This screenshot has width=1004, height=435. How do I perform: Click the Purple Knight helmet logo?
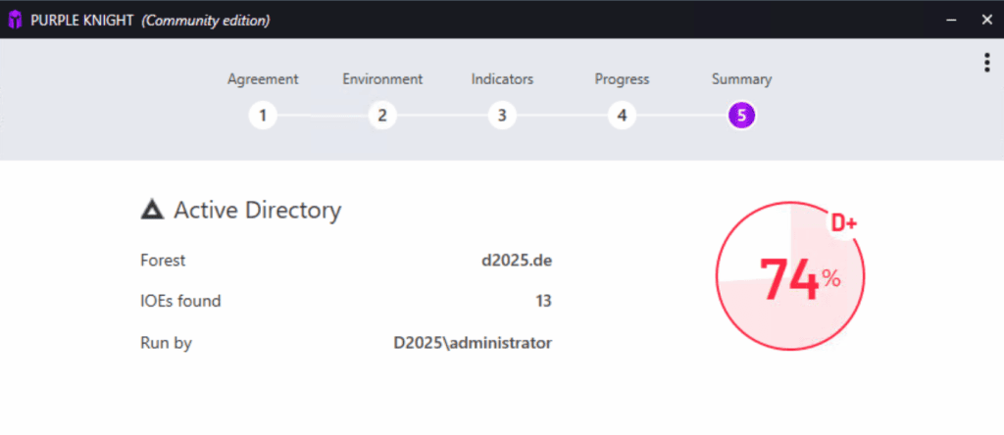[15, 20]
